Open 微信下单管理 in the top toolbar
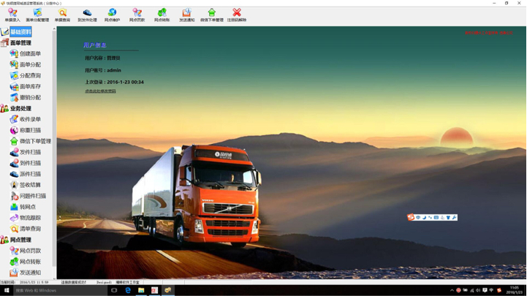Viewport: 527px width, 296px height. tap(212, 15)
